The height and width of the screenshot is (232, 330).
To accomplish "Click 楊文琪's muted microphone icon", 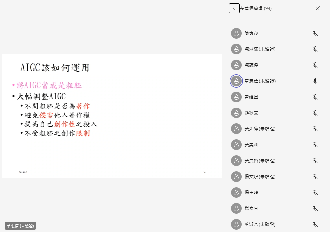I will pos(315,177).
